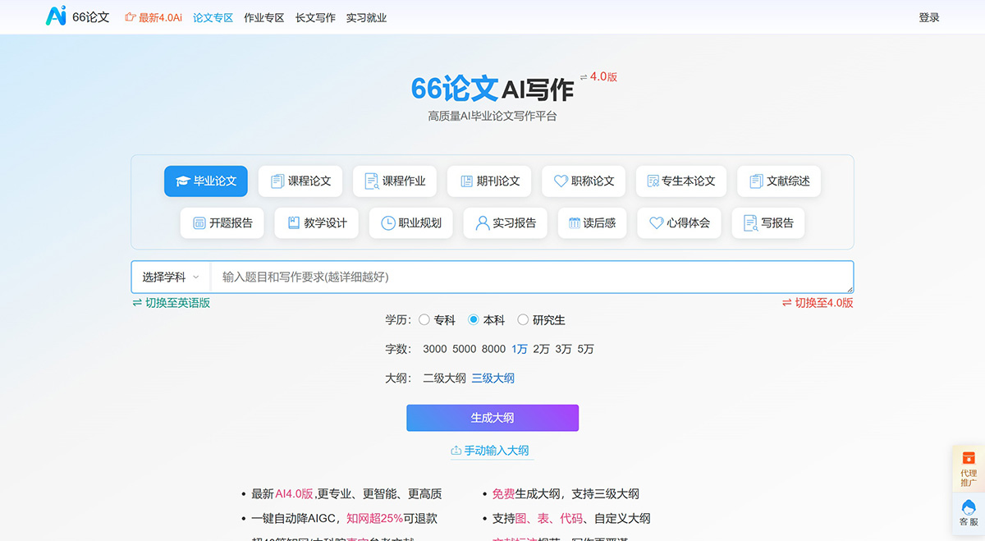Screen dimensions: 985x541
Task: Switch to the 长文写作 section
Action: pos(316,16)
